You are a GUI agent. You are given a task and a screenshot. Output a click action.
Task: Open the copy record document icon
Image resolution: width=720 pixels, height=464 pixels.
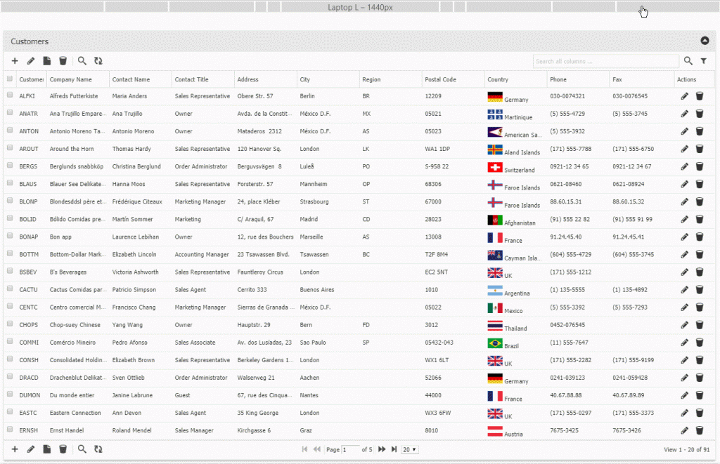pyautogui.click(x=47, y=60)
